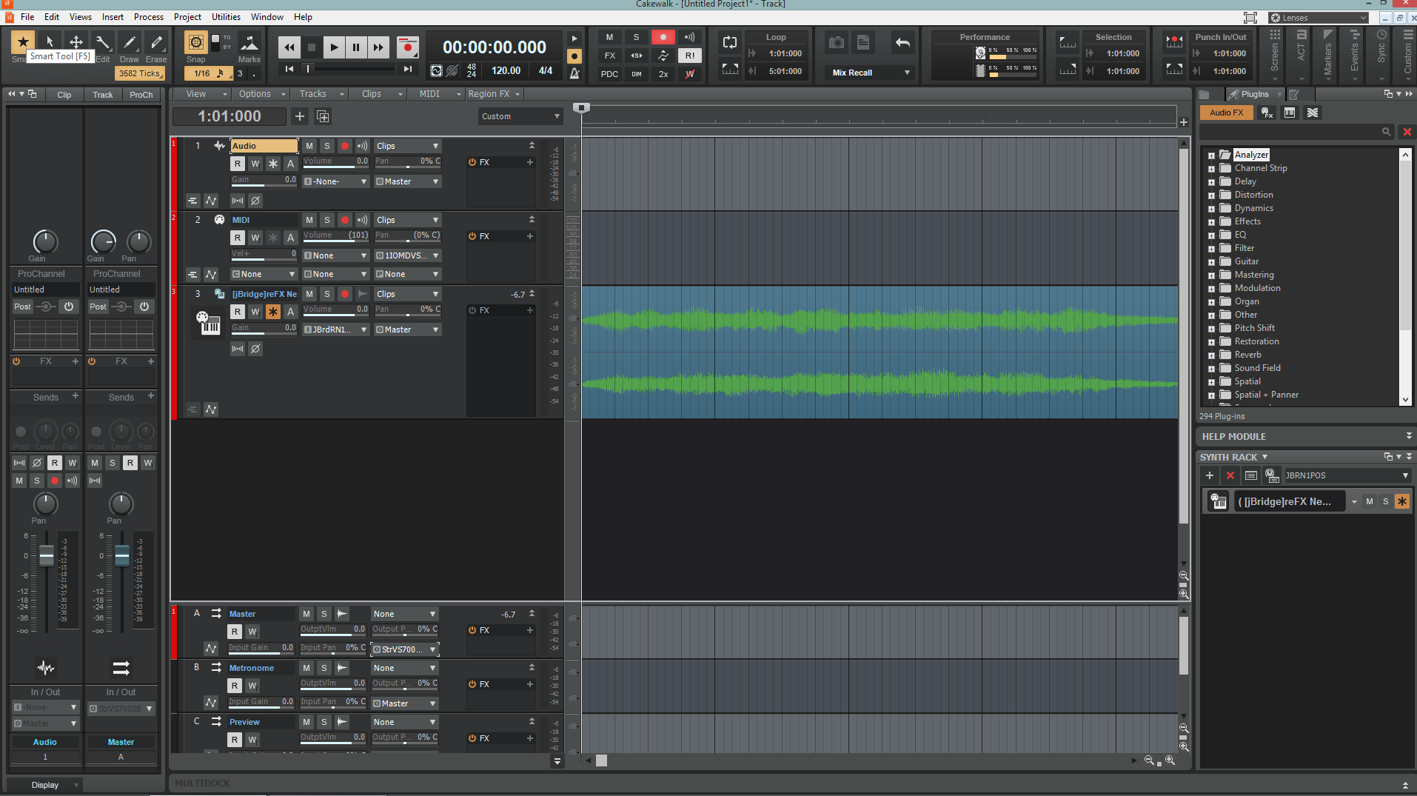The height and width of the screenshot is (796, 1417).
Task: Toggle input echo on Audio track
Action: click(x=362, y=146)
